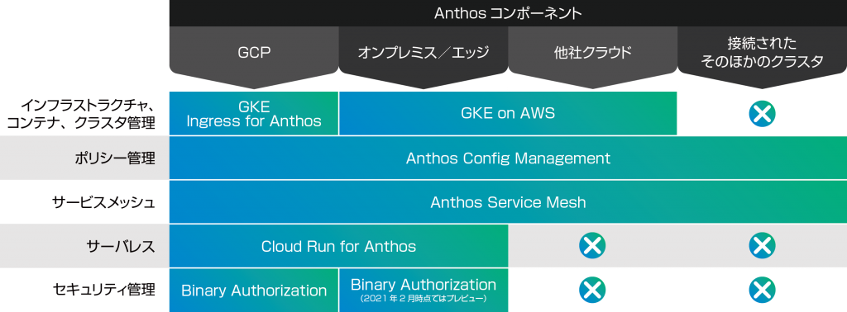
Task: Click the セキュリティ管理 row label
Action: coord(103,291)
